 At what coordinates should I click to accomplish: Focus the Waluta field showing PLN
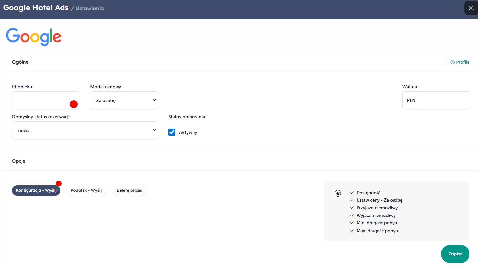[x=435, y=100]
